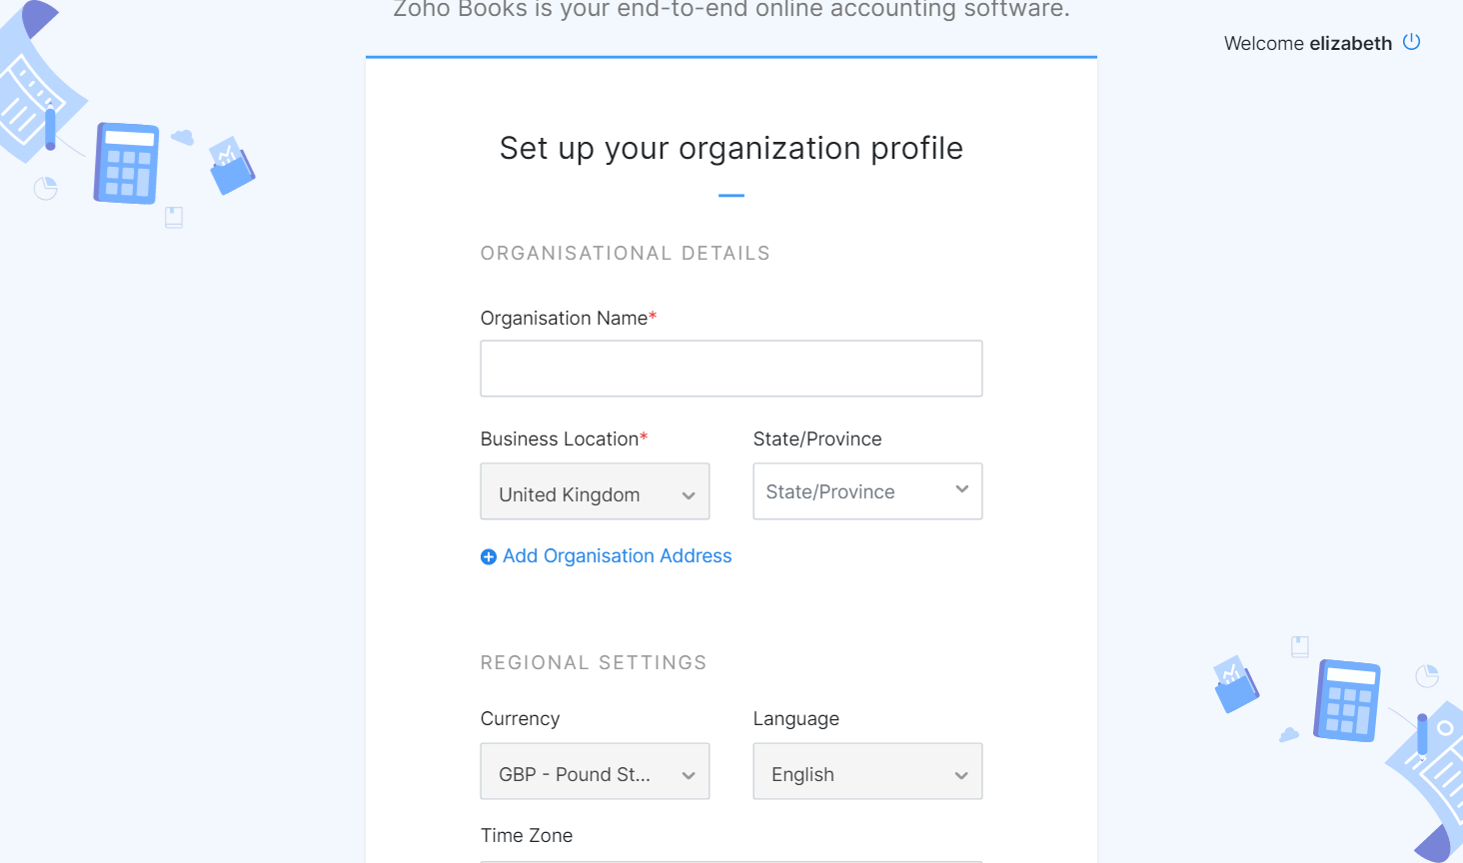The height and width of the screenshot is (863, 1463).
Task: Expand the State/Province dropdown
Action: coord(867,491)
